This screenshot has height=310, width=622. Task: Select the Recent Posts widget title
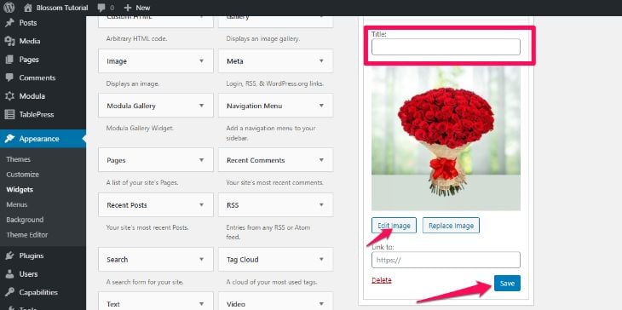127,205
